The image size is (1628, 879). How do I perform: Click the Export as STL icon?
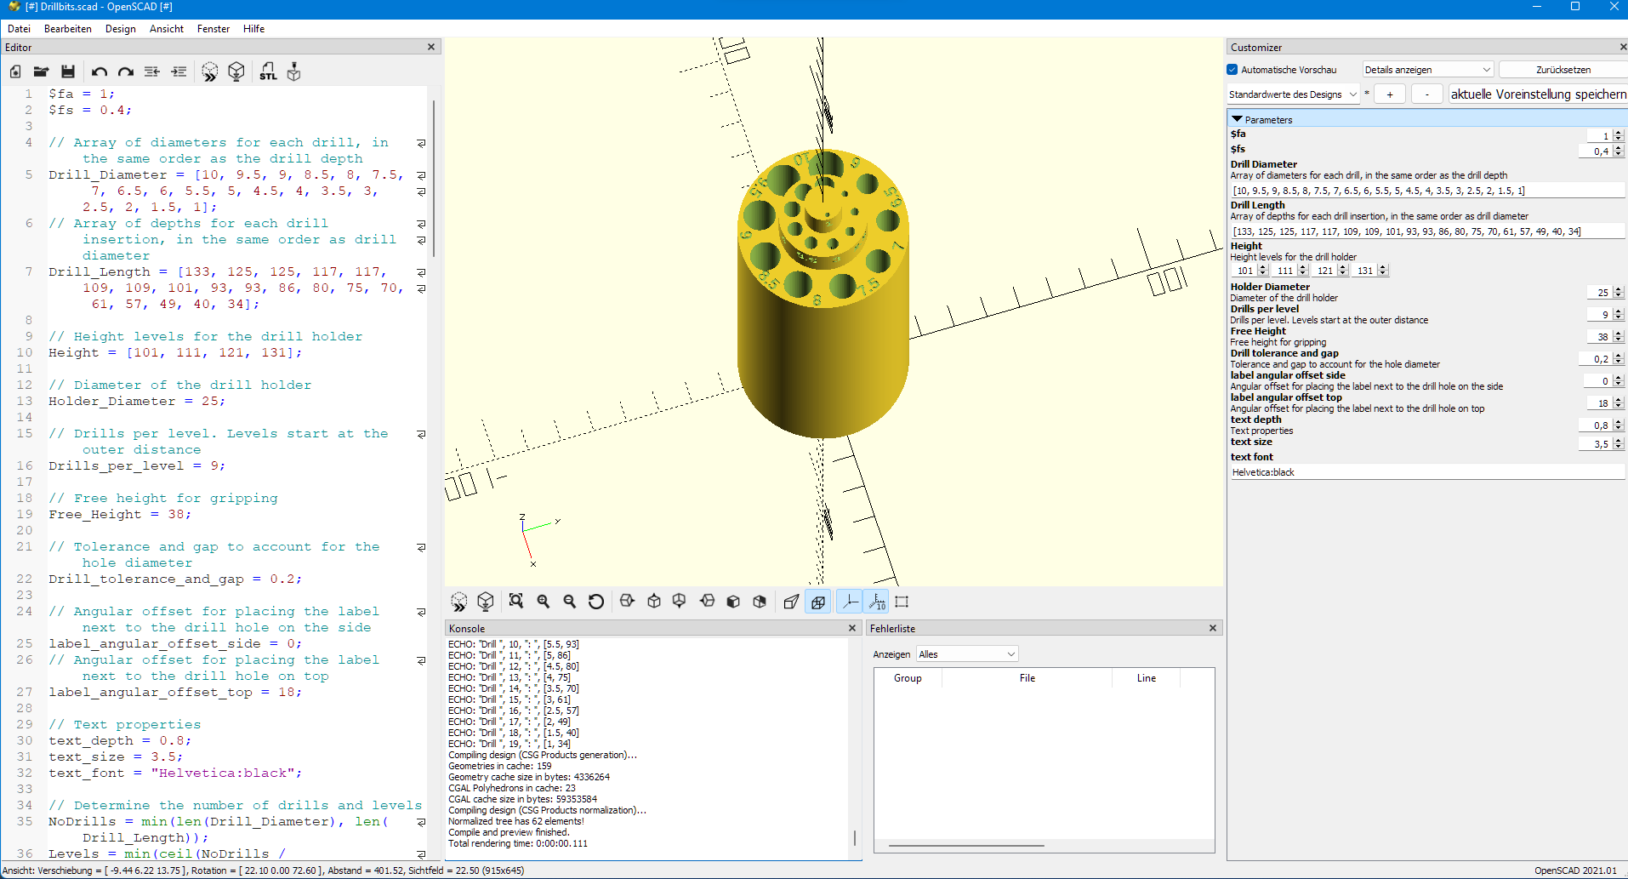268,72
